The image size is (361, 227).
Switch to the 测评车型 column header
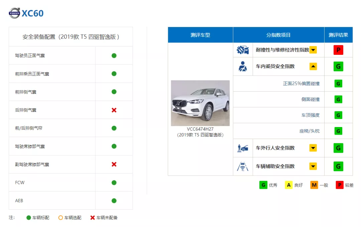click(200, 35)
